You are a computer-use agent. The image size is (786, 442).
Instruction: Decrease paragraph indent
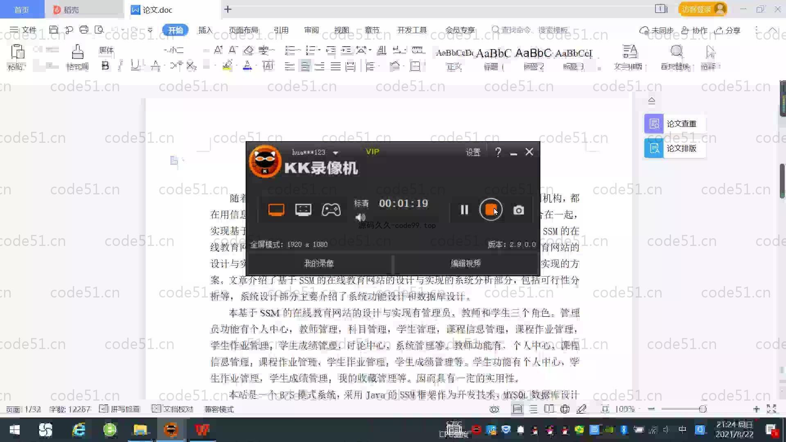click(331, 50)
